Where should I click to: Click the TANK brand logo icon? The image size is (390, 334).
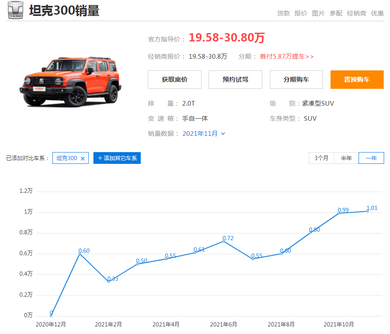pos(15,10)
